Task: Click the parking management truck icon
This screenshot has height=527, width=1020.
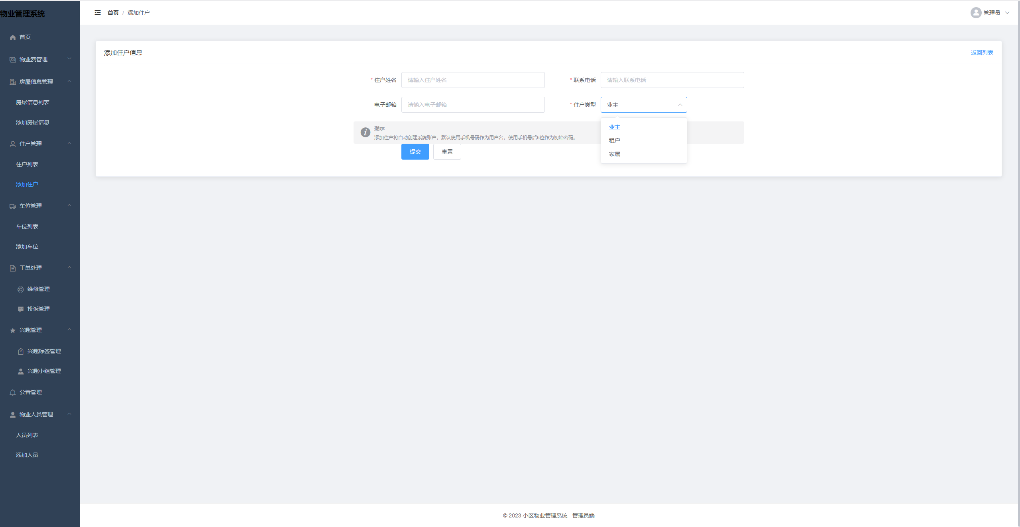Action: coord(13,206)
